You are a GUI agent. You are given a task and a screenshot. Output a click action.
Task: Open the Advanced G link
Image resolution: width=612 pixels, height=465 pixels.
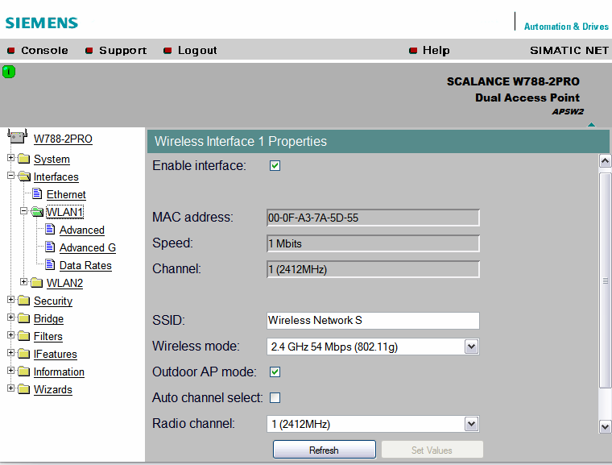88,247
